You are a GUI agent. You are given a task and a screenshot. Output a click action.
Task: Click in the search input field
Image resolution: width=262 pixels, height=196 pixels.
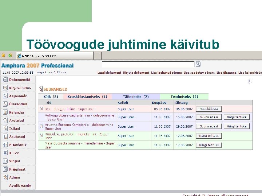click(x=148, y=64)
